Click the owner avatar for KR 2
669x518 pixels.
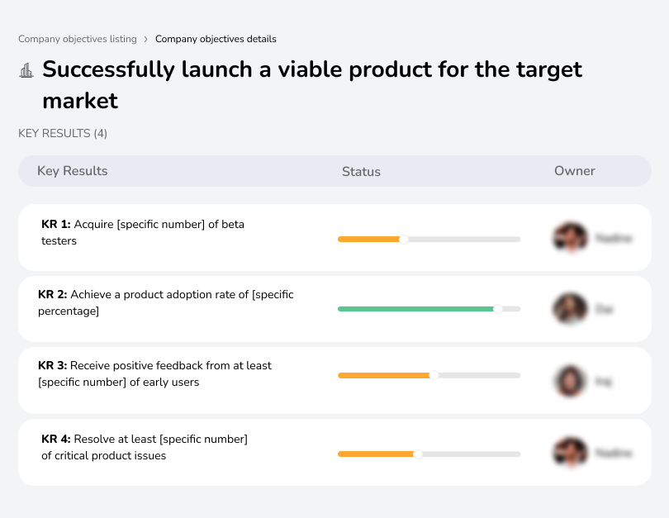(x=570, y=308)
